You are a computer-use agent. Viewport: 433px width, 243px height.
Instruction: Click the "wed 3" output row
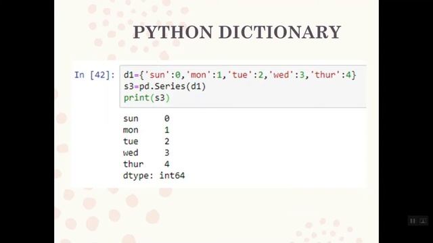pos(146,153)
